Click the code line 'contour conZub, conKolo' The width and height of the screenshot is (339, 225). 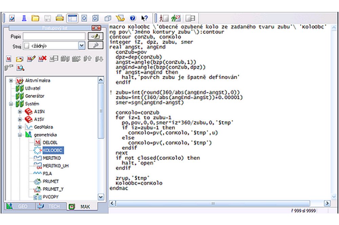(145, 37)
